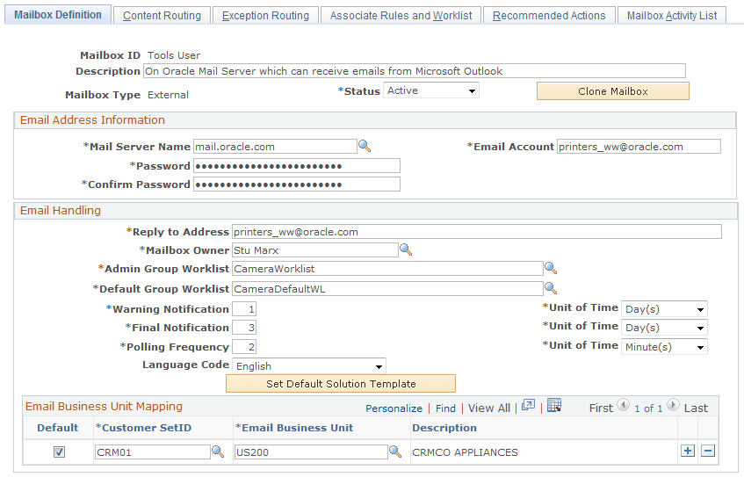
Task: Open Warning Notification Unit of Time dropdown
Action: [x=664, y=309]
